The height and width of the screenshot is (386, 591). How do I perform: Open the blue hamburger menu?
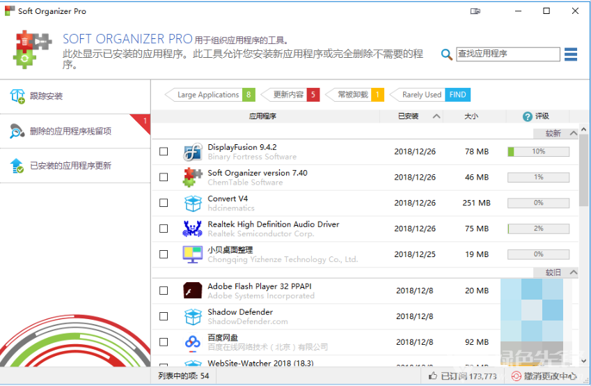pyautogui.click(x=571, y=54)
